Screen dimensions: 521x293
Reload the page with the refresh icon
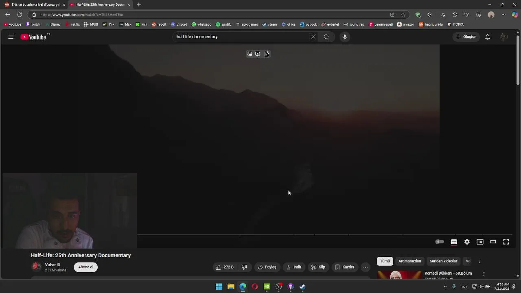[19, 15]
